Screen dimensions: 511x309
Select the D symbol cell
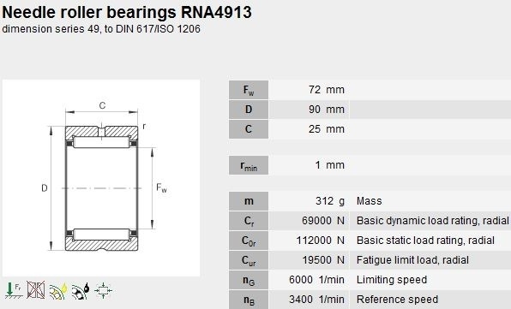249,110
